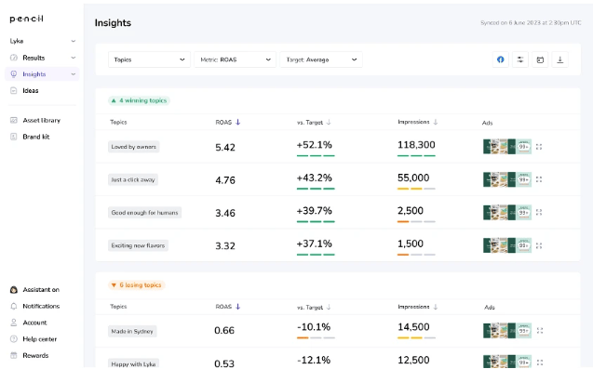Click the Good enough for humans tag

[144, 213]
